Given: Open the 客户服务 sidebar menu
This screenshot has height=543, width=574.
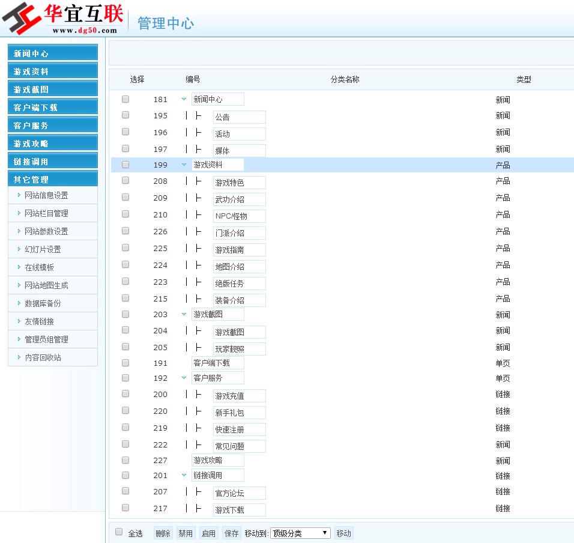Looking at the screenshot, I should [x=53, y=124].
